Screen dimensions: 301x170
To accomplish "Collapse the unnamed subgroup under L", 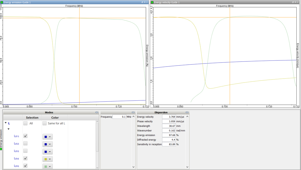I will (8, 129).
